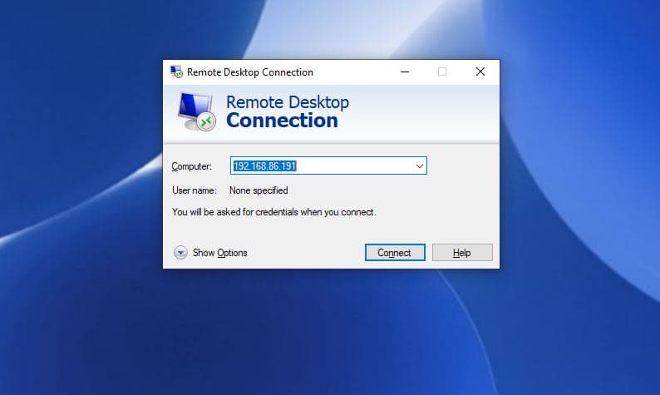Click the 'Remote Desktop Connection' title bar text
Viewport: 660px width, 395px height.
[250, 72]
